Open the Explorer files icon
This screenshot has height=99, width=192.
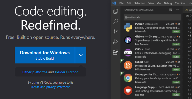[x=116, y=11]
